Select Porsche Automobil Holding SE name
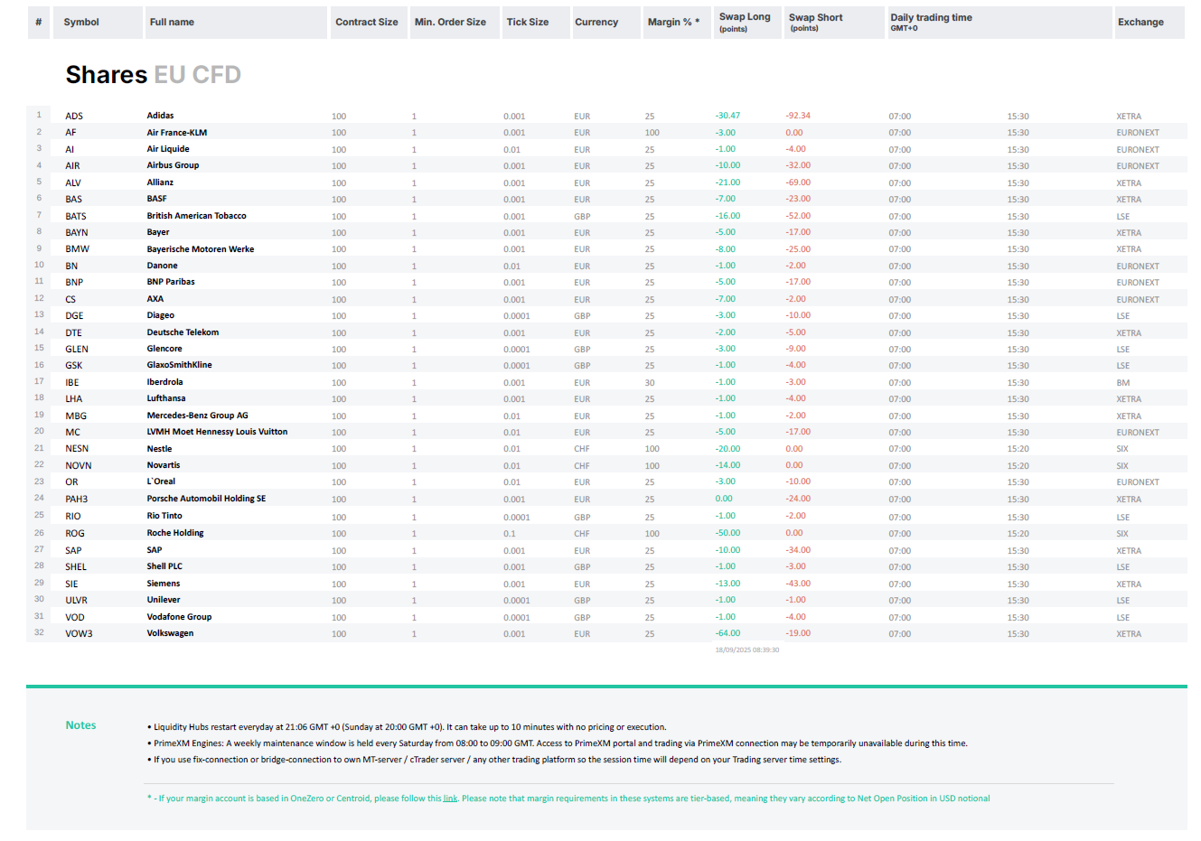Image resolution: width=1201 pixels, height=841 pixels. click(x=206, y=499)
